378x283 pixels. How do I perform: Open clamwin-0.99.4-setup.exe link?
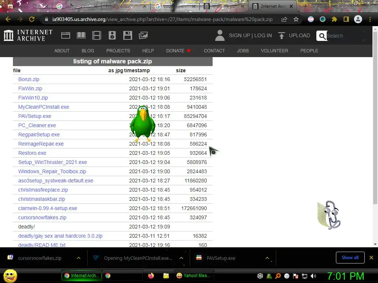point(48,209)
